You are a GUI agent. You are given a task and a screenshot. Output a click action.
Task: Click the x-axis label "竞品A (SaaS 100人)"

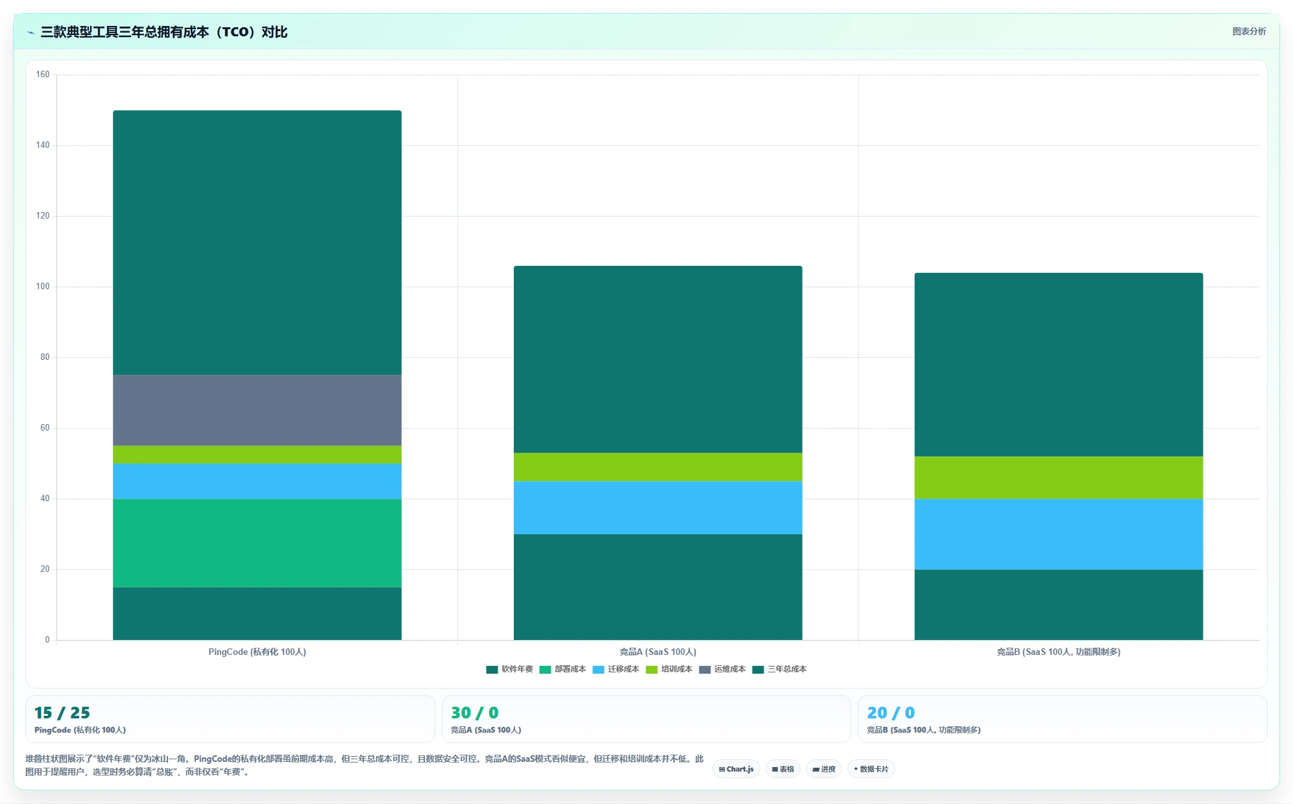(x=658, y=652)
